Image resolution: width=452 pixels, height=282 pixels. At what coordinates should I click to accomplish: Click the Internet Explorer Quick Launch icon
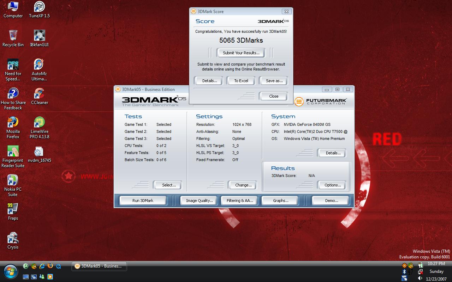click(x=42, y=266)
